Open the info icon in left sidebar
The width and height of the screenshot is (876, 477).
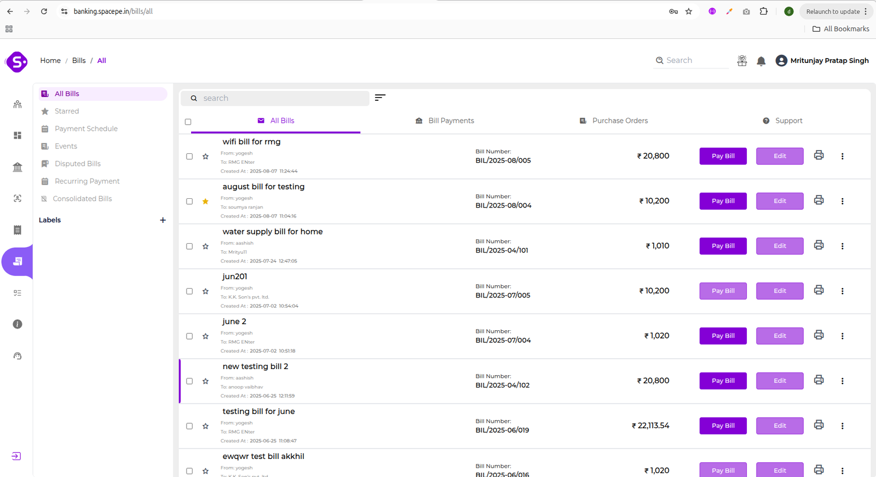pos(18,324)
